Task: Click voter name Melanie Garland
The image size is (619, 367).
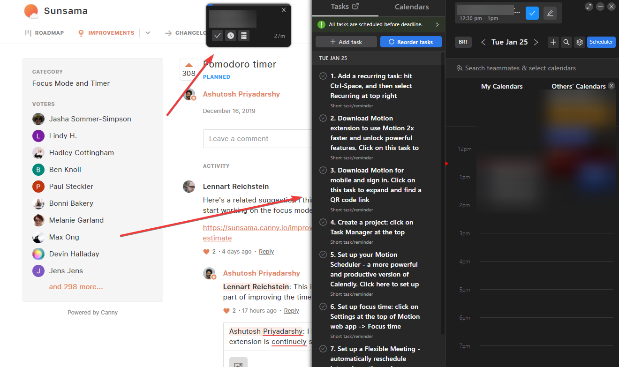Action: [76, 220]
